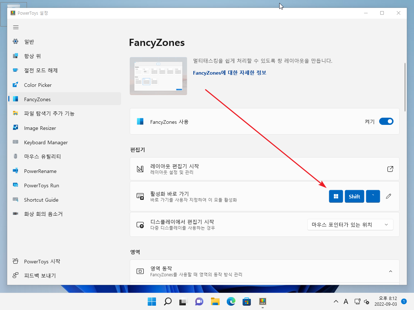Click the Image Resizer sidebar icon

[x=15, y=128]
